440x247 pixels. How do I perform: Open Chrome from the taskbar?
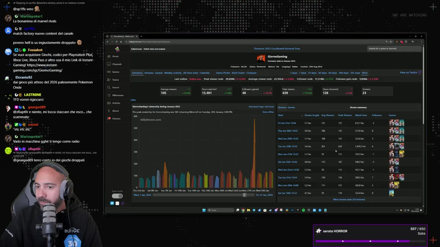point(243,210)
